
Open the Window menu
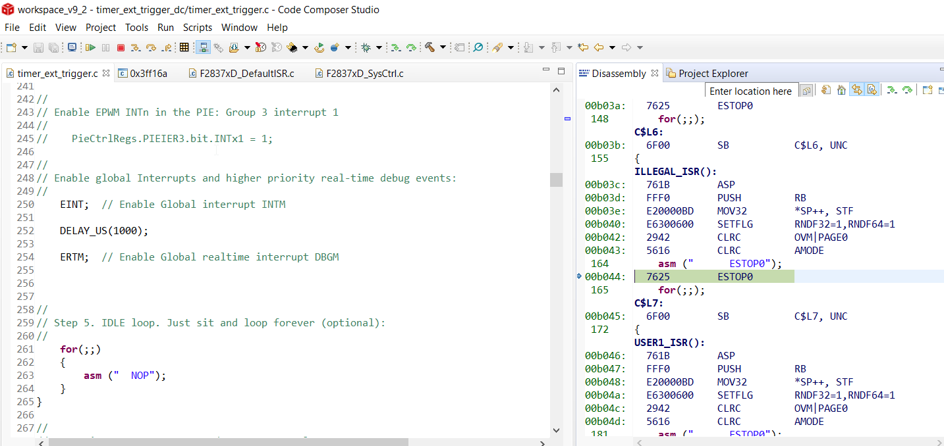pyautogui.click(x=239, y=28)
